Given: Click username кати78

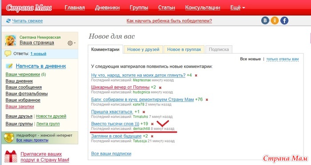Looking at the screenshot, I should click(139, 105).
